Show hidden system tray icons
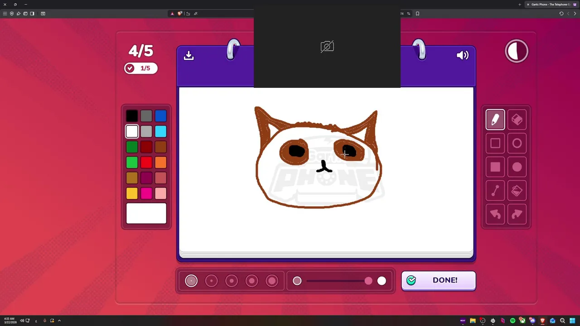Viewport: 580px width, 326px height. coord(59,321)
